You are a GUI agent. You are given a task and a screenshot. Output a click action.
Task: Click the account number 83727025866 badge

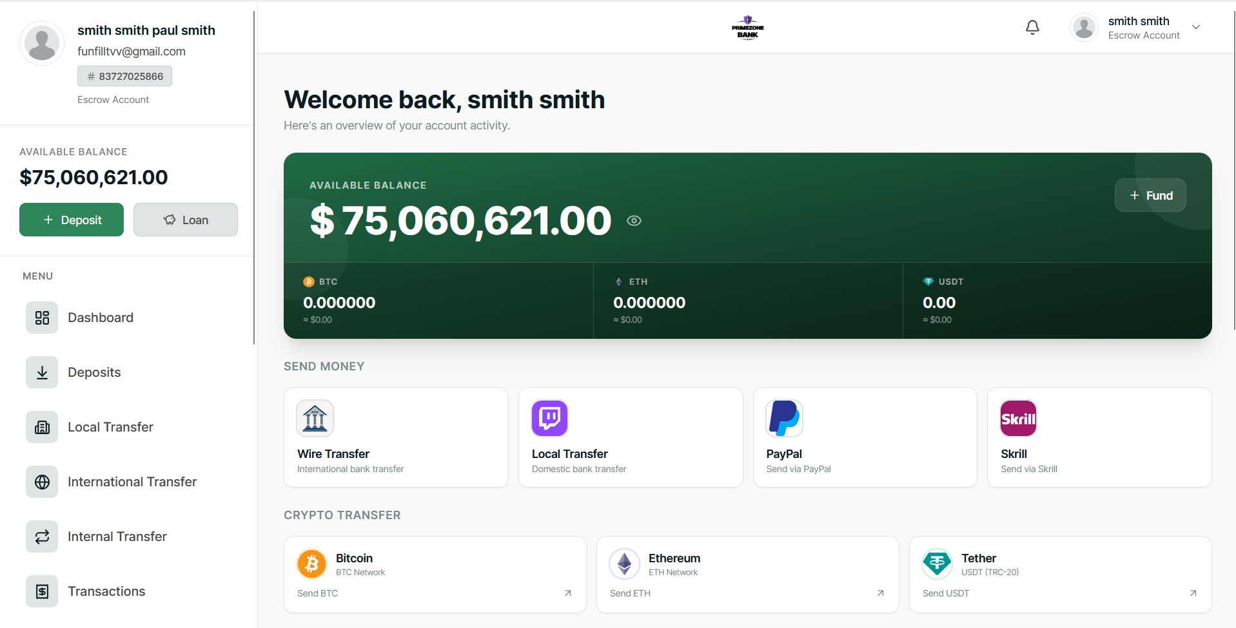tap(125, 76)
